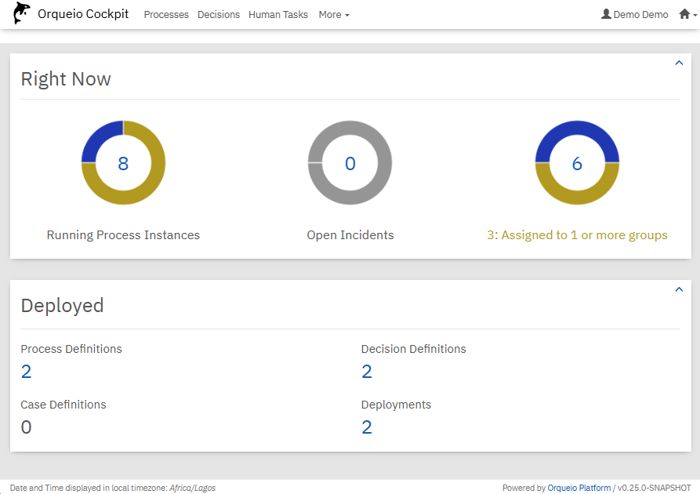This screenshot has height=494, width=700.
Task: Open the Deployments count link
Action: (x=367, y=427)
